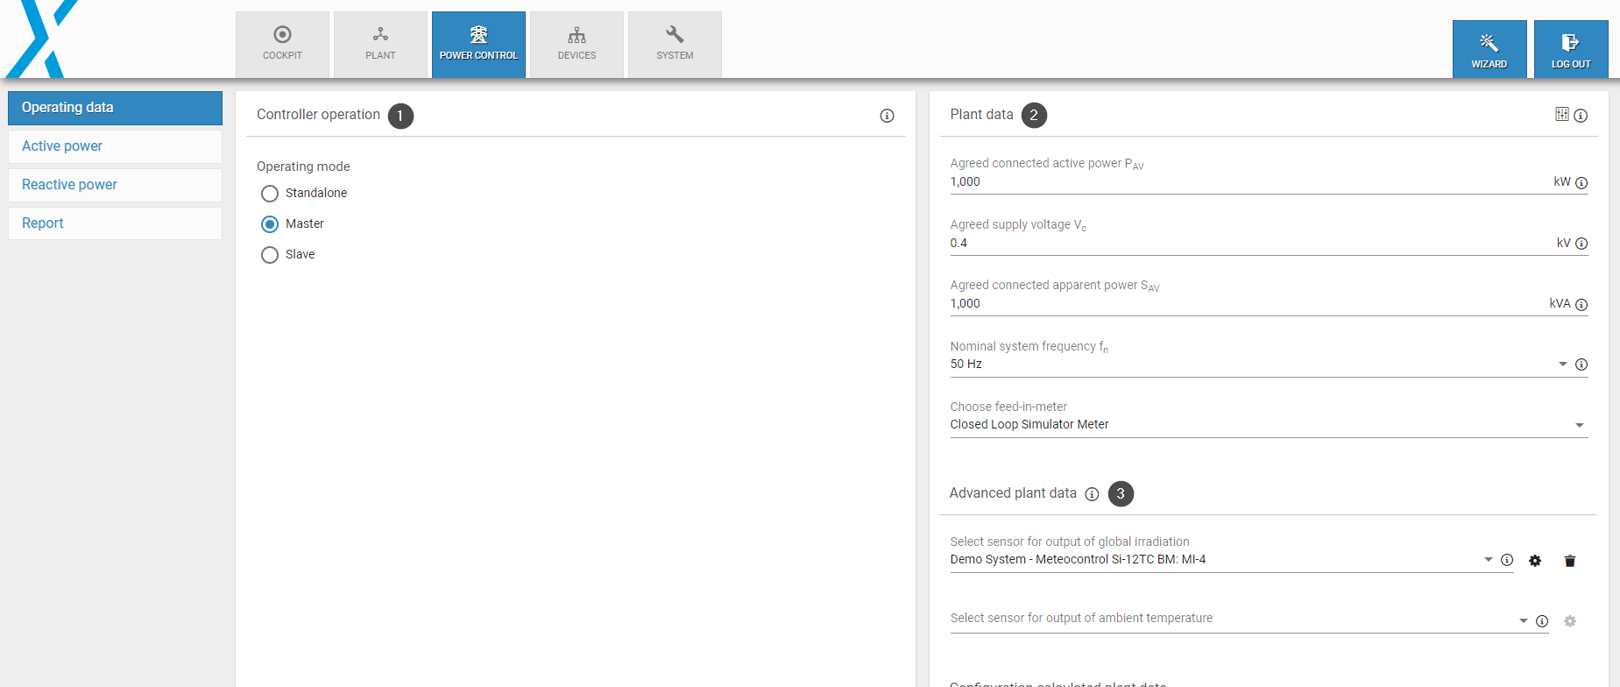The width and height of the screenshot is (1620, 687).
Task: Show info for agreed connected active power
Action: pos(1581,183)
